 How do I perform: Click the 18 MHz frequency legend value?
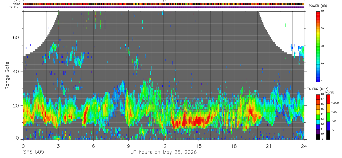click(x=322, y=94)
